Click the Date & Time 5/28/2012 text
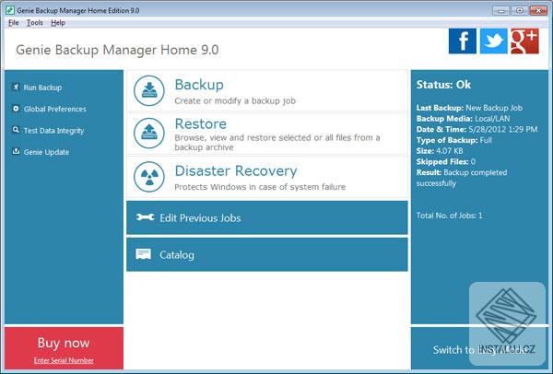Viewport: 553px width, 374px height. point(477,129)
